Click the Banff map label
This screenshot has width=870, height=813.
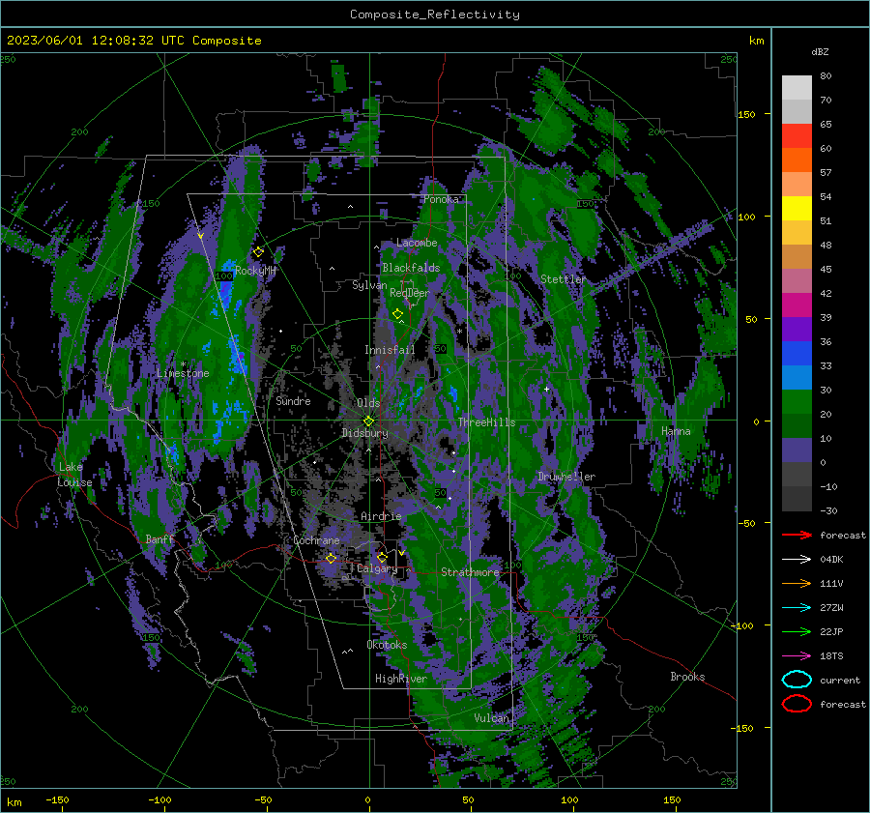[159, 538]
